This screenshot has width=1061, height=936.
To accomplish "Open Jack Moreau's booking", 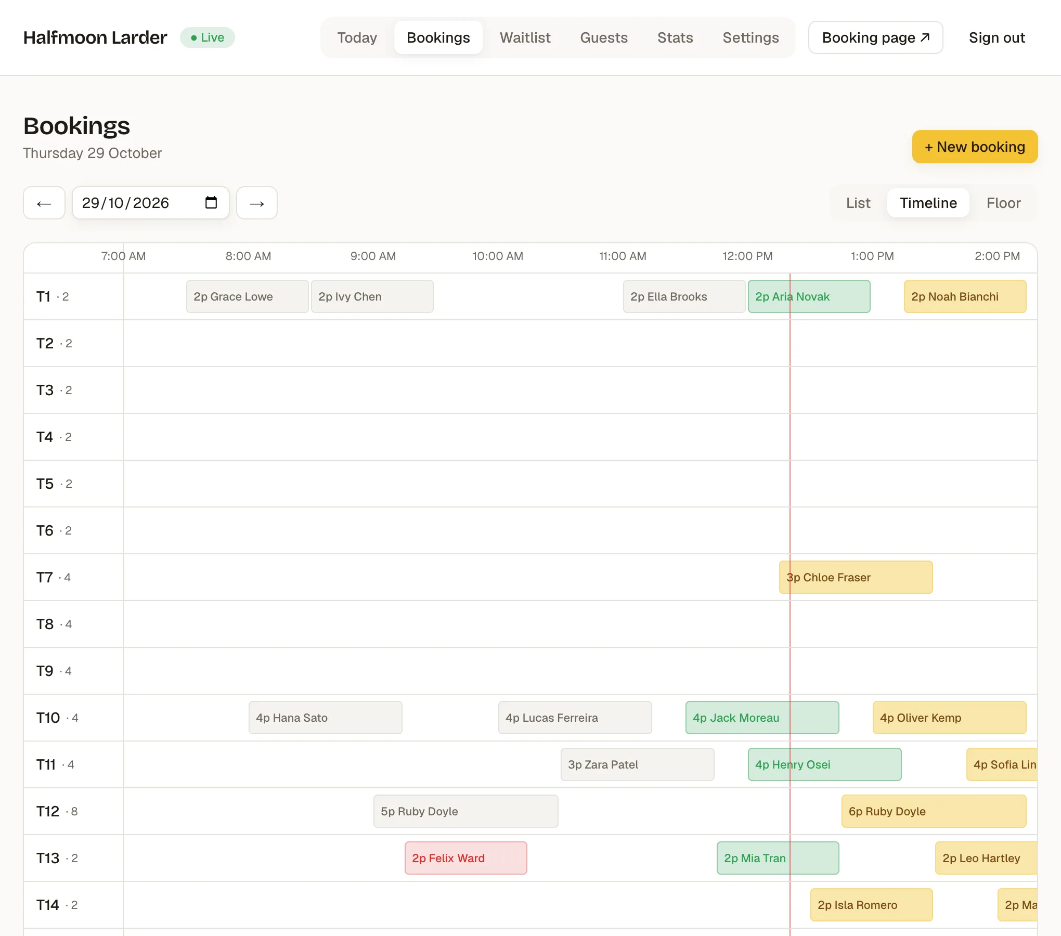I will (x=762, y=718).
